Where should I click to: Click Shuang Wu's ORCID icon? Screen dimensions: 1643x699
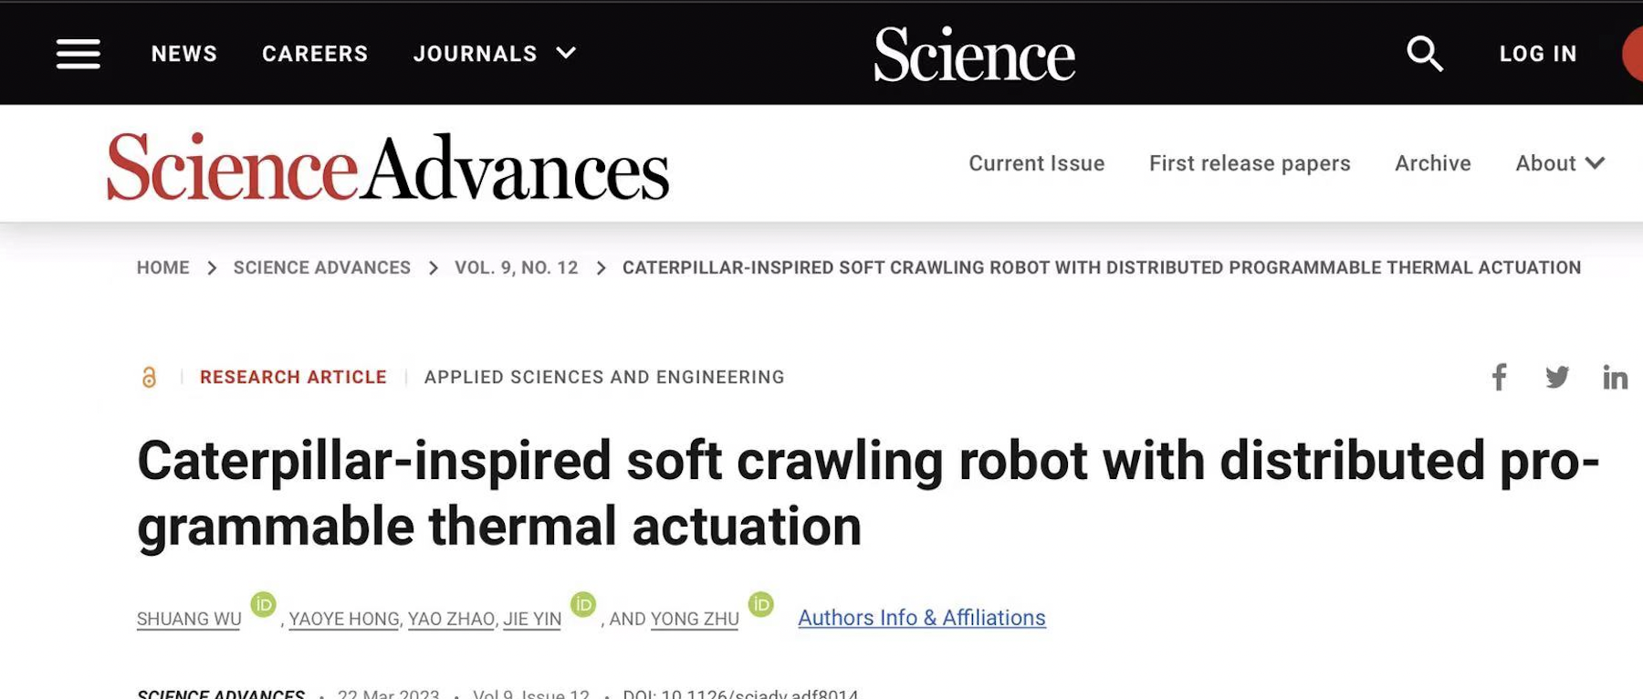(263, 604)
